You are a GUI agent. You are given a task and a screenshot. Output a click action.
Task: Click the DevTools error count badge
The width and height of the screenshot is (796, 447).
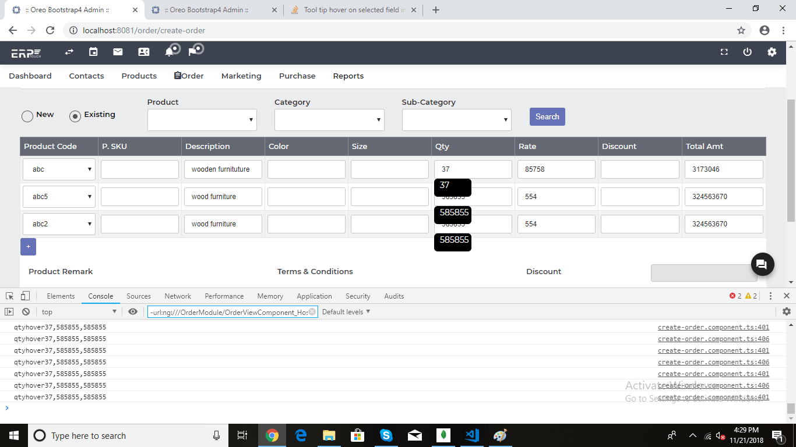tap(735, 296)
